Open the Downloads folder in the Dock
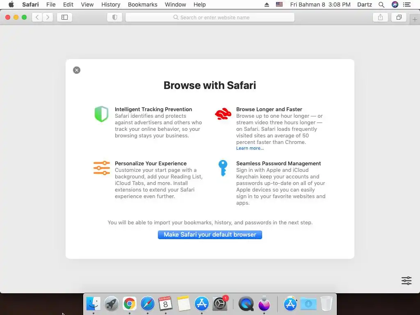The image size is (420, 315). [x=308, y=304]
